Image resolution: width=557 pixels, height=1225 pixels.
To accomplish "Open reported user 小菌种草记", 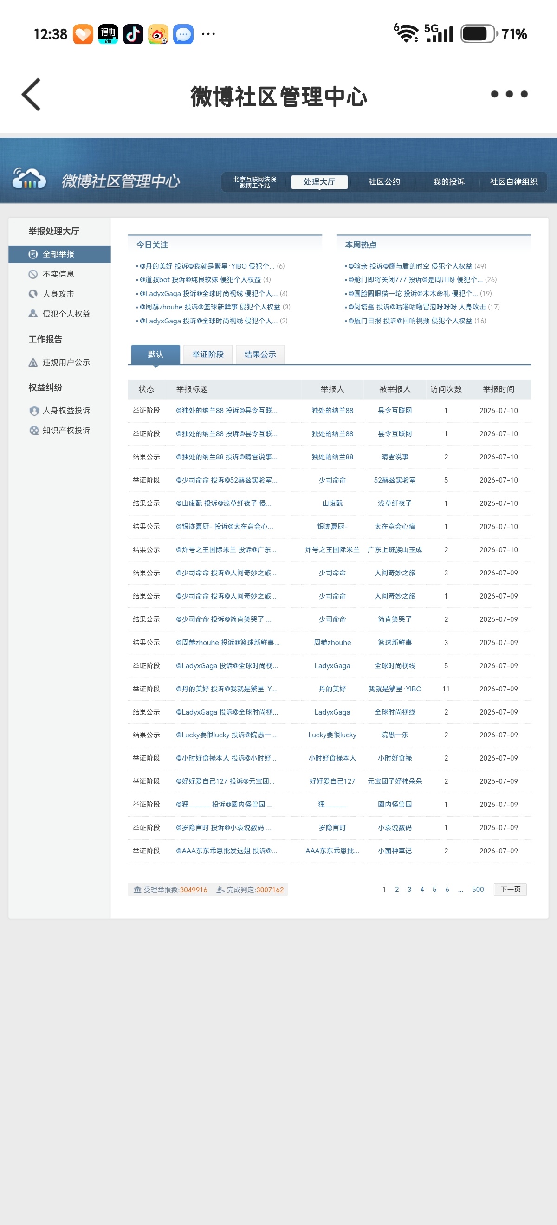I will tap(395, 851).
